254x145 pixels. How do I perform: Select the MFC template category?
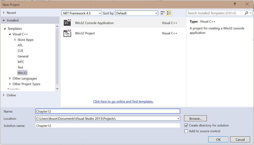pyautogui.click(x=21, y=62)
